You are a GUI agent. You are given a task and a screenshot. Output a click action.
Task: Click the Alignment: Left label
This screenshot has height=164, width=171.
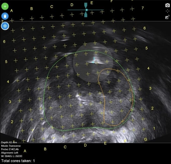[x=10, y=153]
